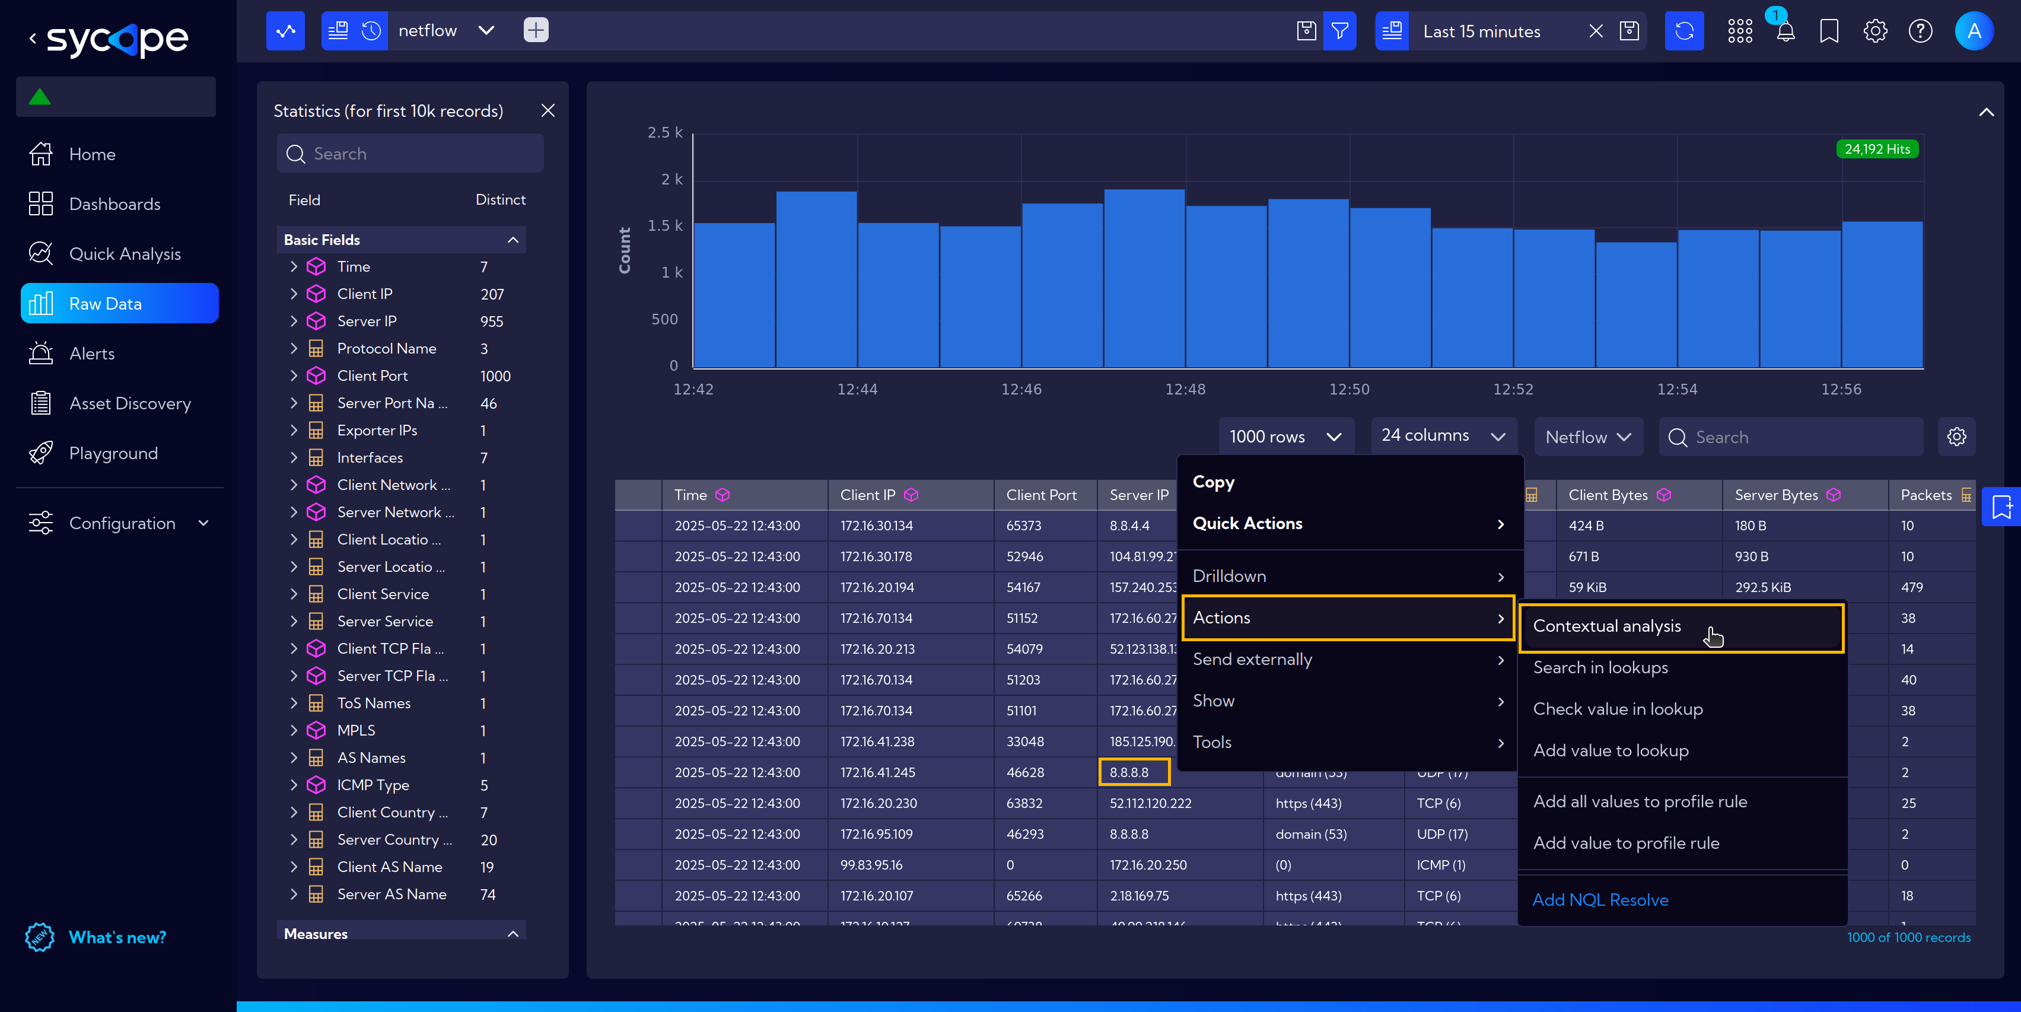Click the graph analysis icon in top bar
The height and width of the screenshot is (1012, 2021).
pos(285,31)
